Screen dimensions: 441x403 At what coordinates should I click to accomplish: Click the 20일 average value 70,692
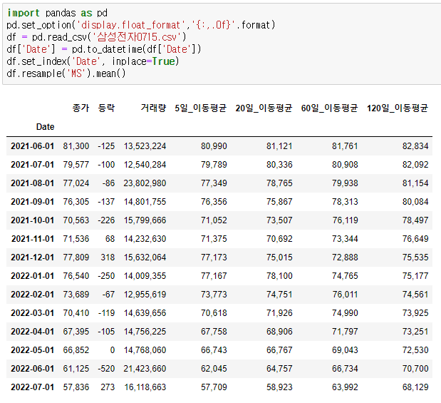click(279, 239)
